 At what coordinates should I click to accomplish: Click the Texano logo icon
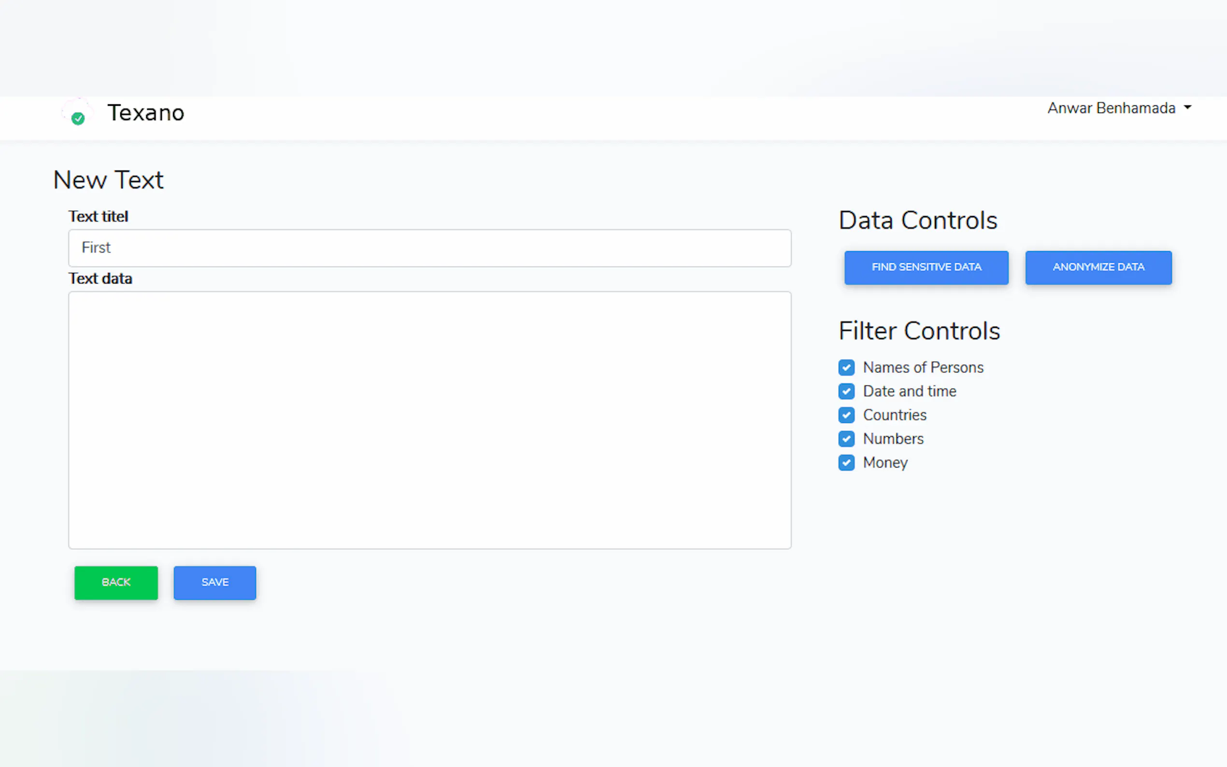point(77,112)
